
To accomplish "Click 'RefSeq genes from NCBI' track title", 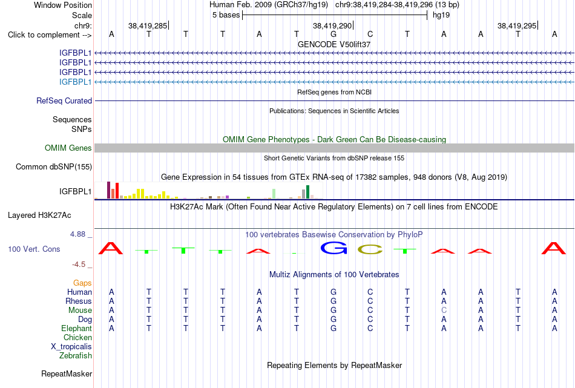I will point(334,92).
